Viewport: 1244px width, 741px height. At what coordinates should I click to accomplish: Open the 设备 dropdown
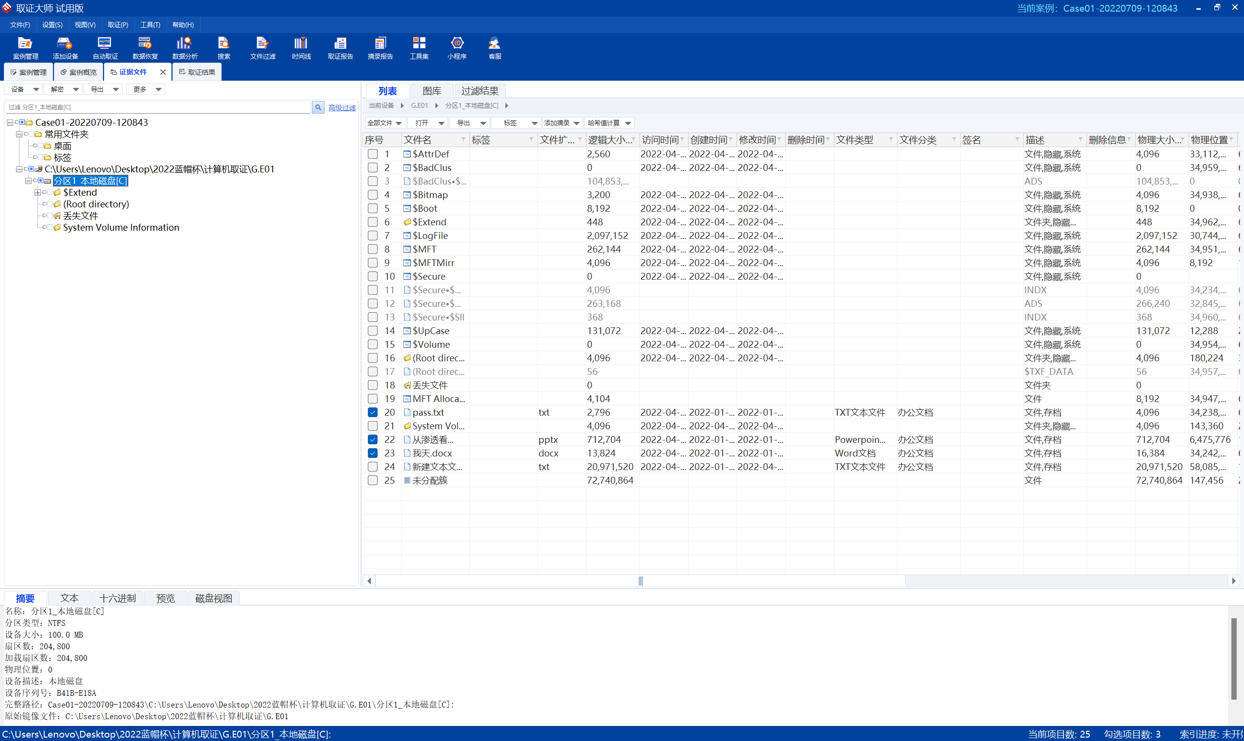[x=24, y=89]
